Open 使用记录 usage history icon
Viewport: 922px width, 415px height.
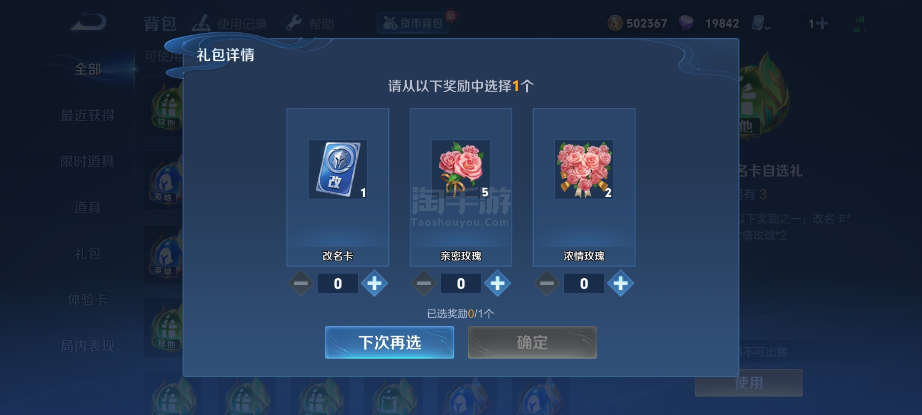click(202, 23)
